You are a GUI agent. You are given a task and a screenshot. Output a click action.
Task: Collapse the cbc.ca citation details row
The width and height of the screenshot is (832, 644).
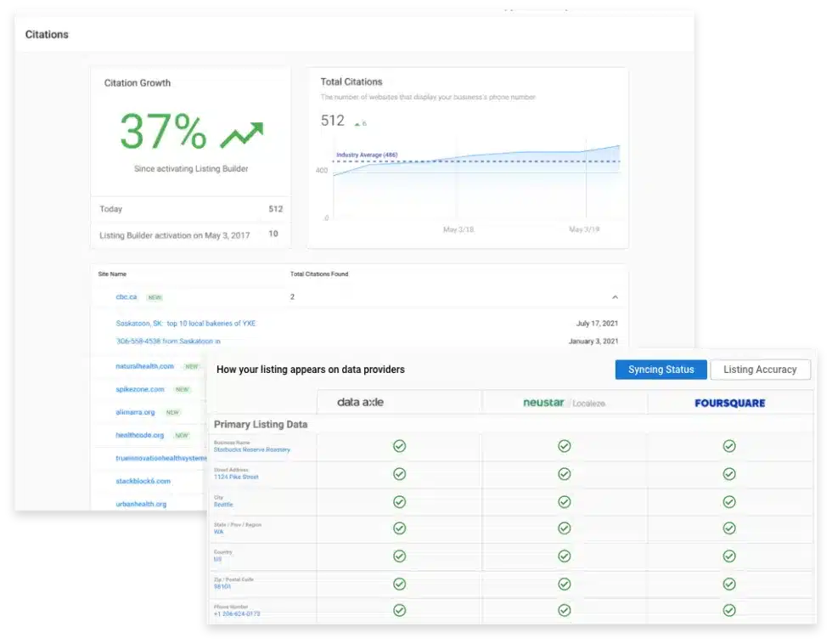click(x=615, y=297)
